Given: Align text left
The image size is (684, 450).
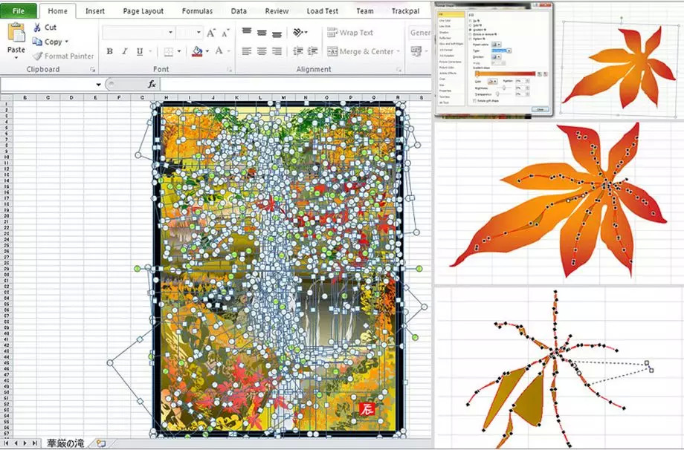Looking at the screenshot, I should click(x=247, y=51).
